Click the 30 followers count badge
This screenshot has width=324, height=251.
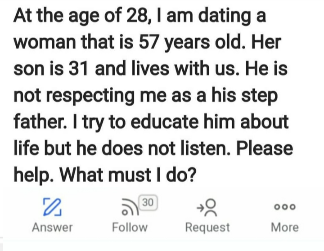tap(148, 202)
